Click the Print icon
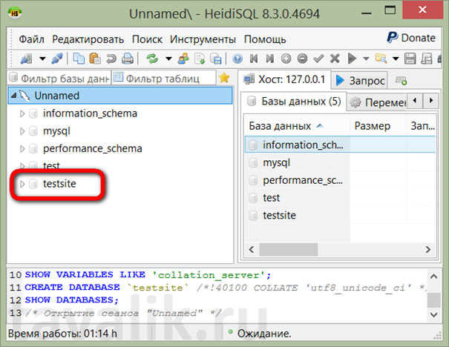The width and height of the screenshot is (449, 347). (128, 59)
